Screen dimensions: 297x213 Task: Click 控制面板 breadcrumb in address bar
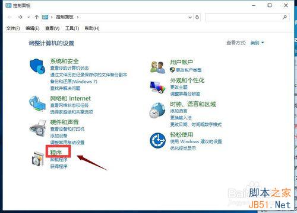point(65,17)
